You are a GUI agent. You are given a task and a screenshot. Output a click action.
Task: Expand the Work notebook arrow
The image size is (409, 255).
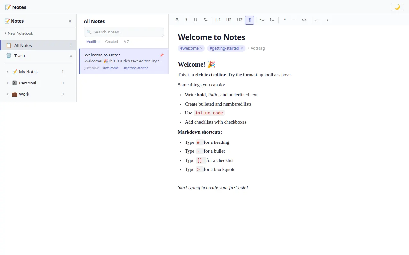coord(8,94)
